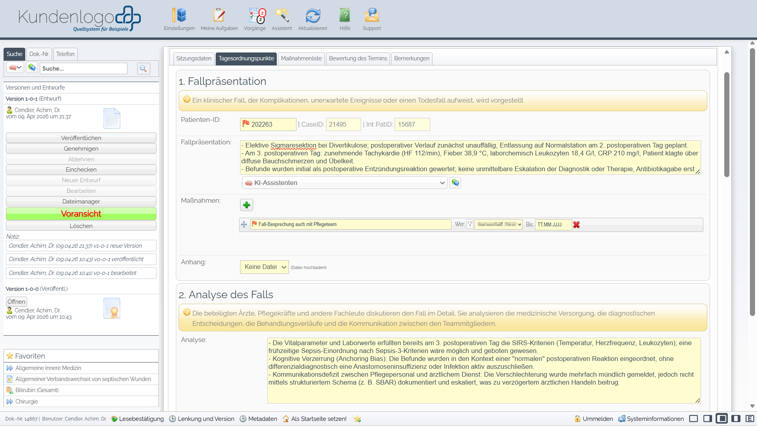
Task: Switch to the Maßnahmenliste tab
Action: [x=301, y=58]
